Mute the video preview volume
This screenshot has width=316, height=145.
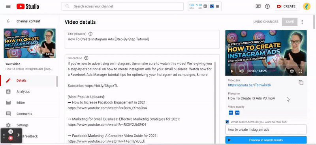tap(241, 71)
